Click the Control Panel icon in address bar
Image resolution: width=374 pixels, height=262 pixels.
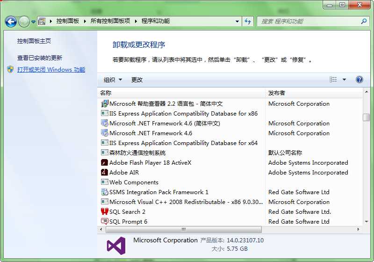click(x=42, y=21)
